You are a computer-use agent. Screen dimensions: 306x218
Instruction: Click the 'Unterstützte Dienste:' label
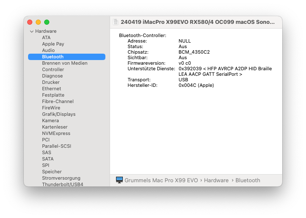151,69
